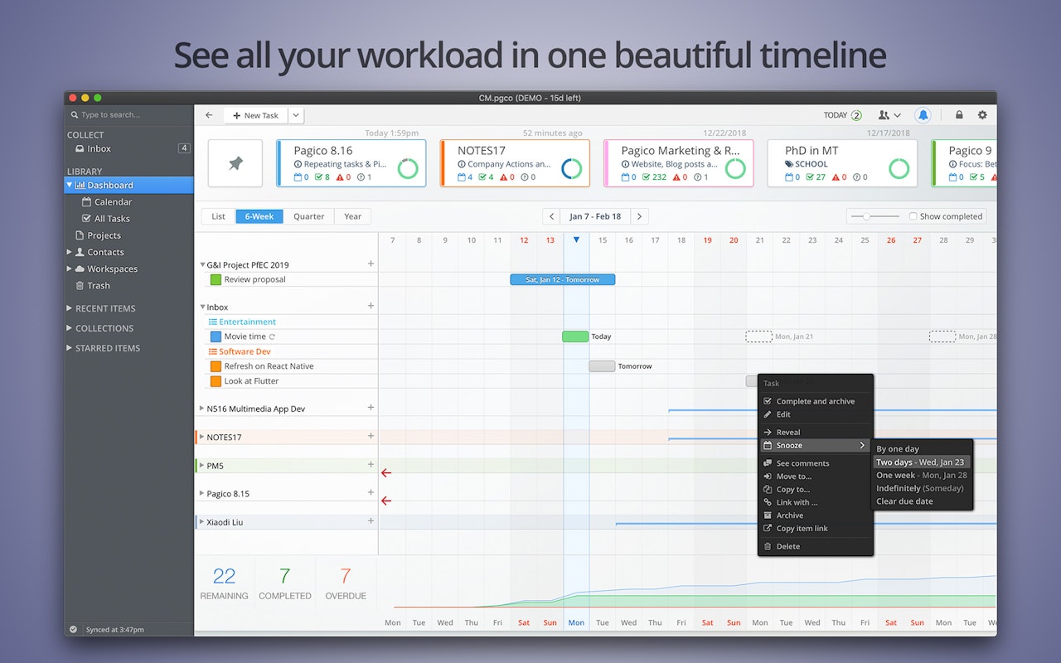Add item to NOTES17 row plus

pos(371,437)
